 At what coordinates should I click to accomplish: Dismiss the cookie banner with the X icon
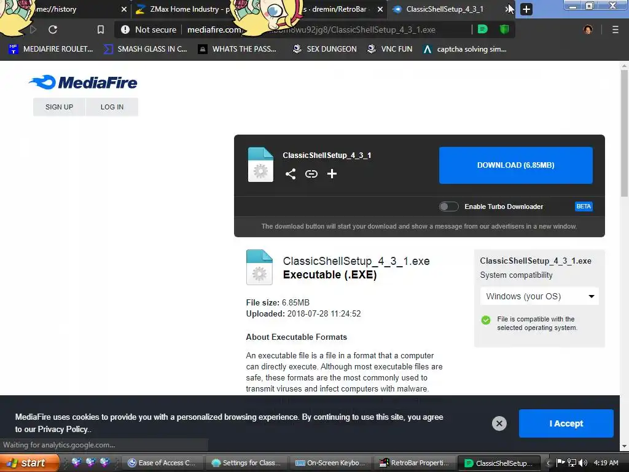pyautogui.click(x=499, y=423)
